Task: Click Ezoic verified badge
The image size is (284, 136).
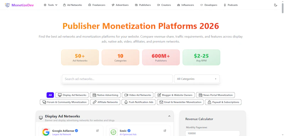Action: [x=129, y=131]
